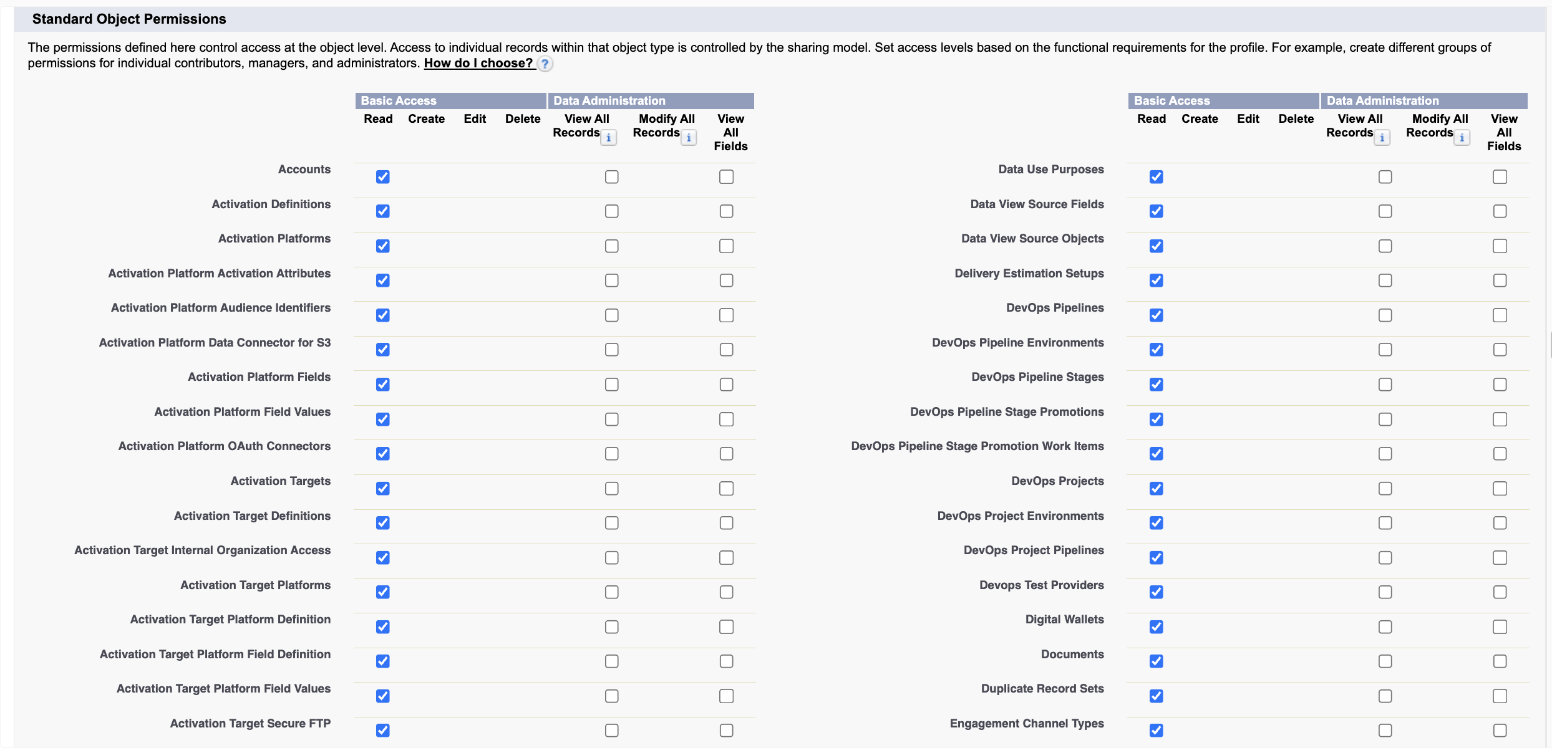Open the help icon beside How do I choose
Image resolution: width=1552 pixels, height=753 pixels.
pyautogui.click(x=545, y=64)
